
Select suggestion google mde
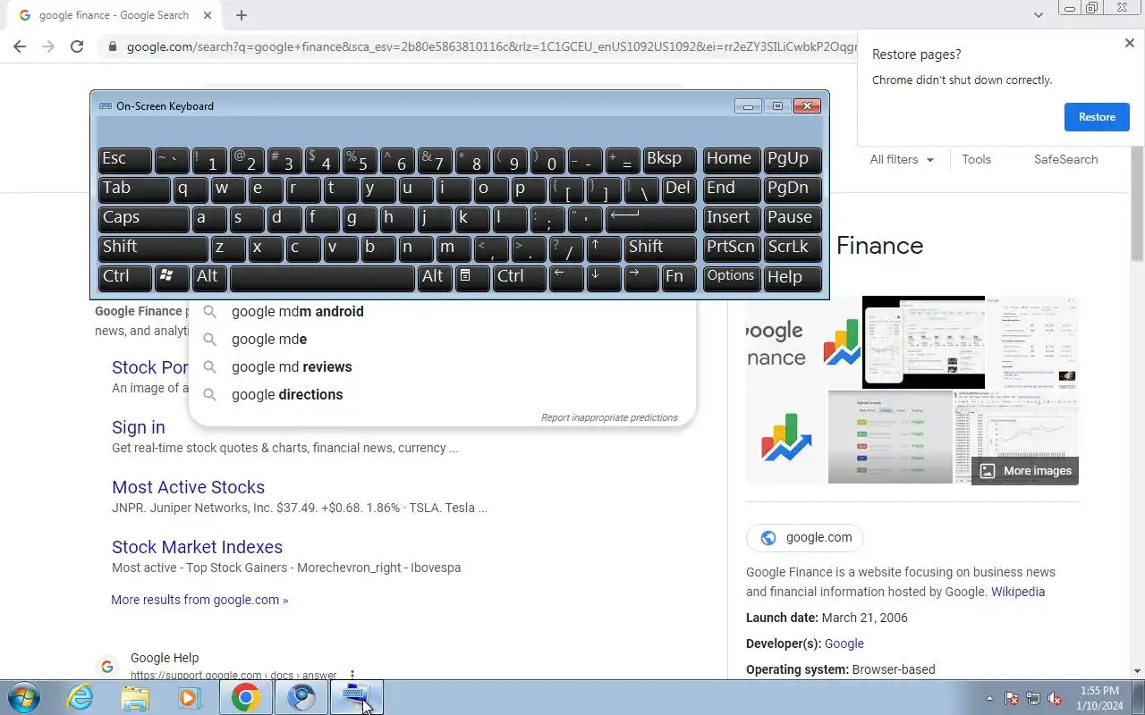pyautogui.click(x=442, y=340)
